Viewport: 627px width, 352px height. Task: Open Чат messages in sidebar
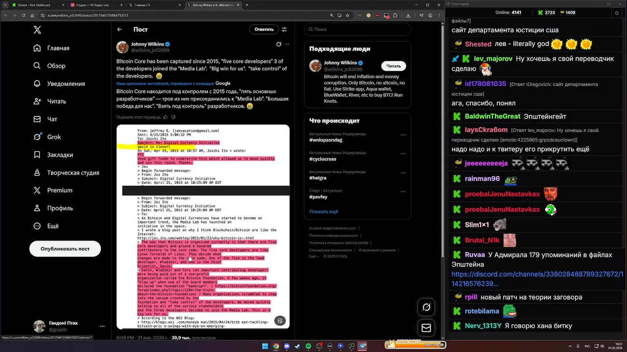[45, 119]
